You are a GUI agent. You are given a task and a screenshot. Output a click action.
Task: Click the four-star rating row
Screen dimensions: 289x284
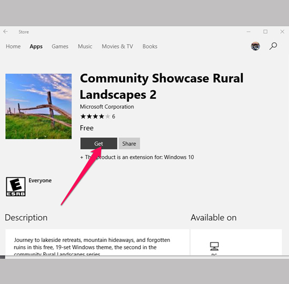pyautogui.click(x=98, y=116)
